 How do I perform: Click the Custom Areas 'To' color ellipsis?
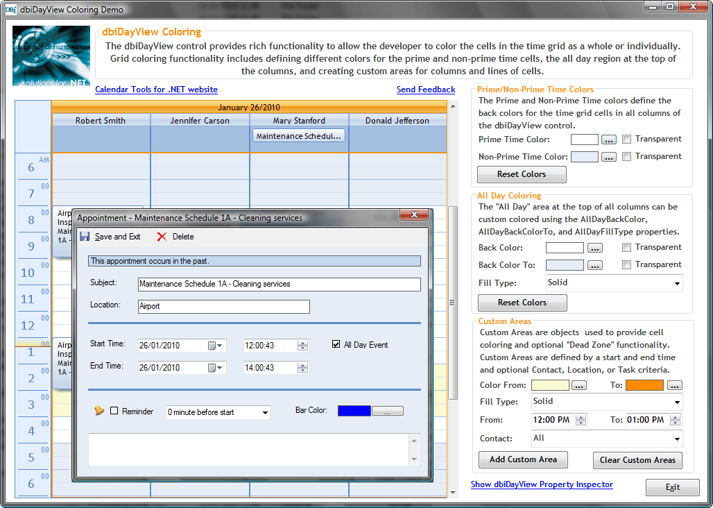point(673,384)
